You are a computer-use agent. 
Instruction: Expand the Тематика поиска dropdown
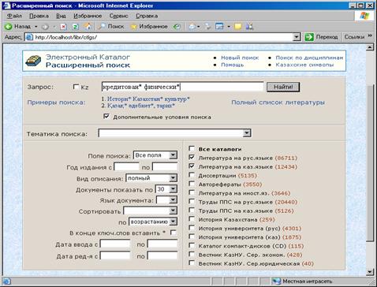point(247,133)
